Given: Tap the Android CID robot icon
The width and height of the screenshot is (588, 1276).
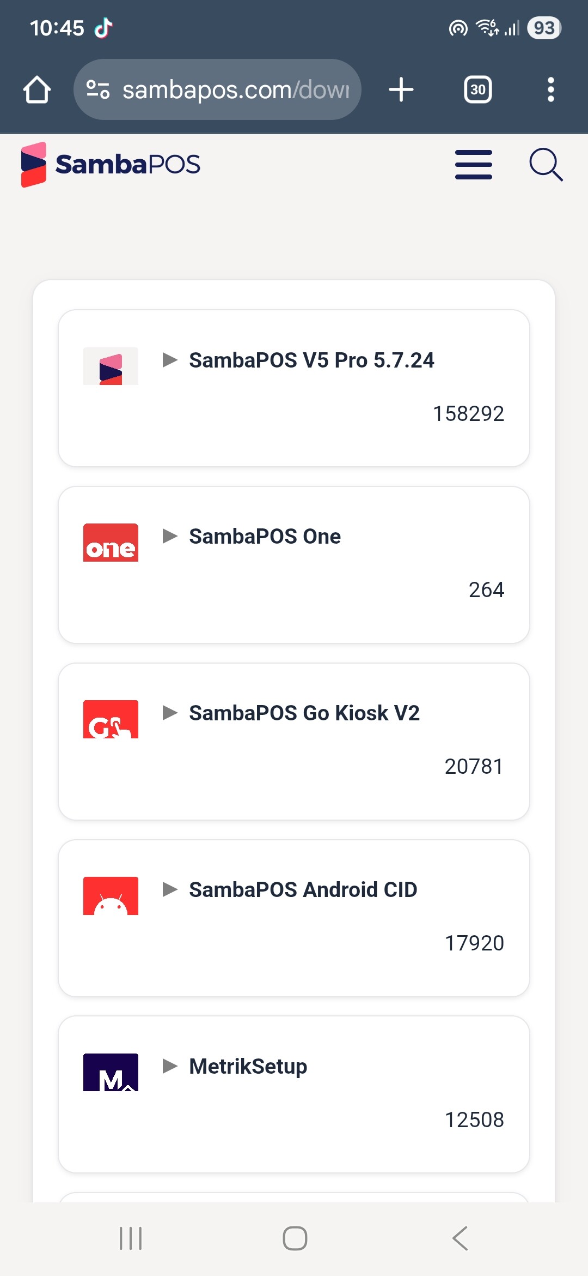Looking at the screenshot, I should pos(111,896).
